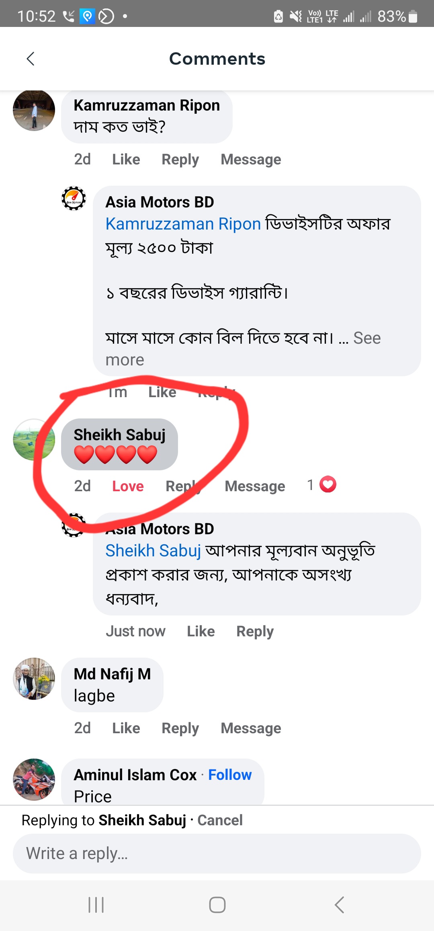The image size is (434, 931).
Task: Tap the Write a reply text field
Action: (217, 853)
